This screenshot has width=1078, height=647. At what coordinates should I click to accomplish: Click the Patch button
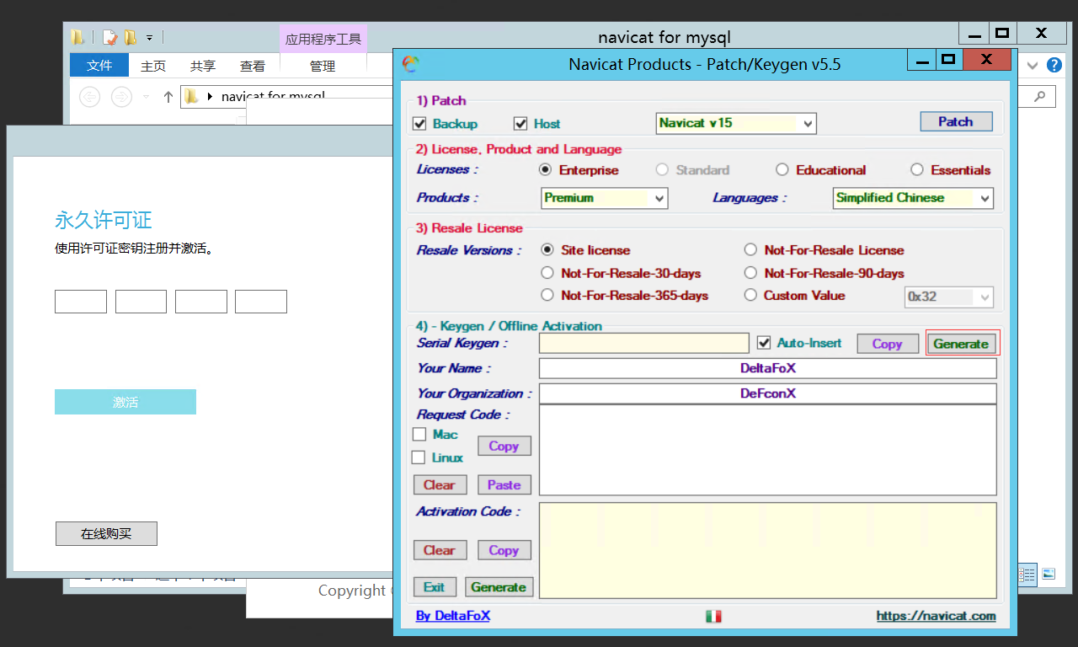click(956, 121)
